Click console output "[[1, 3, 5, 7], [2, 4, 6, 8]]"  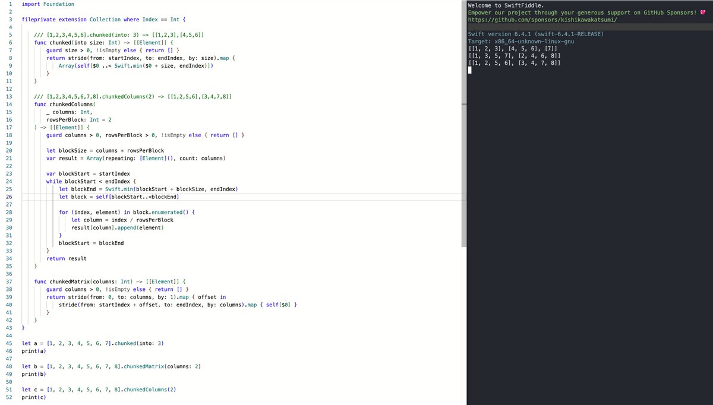click(x=515, y=55)
